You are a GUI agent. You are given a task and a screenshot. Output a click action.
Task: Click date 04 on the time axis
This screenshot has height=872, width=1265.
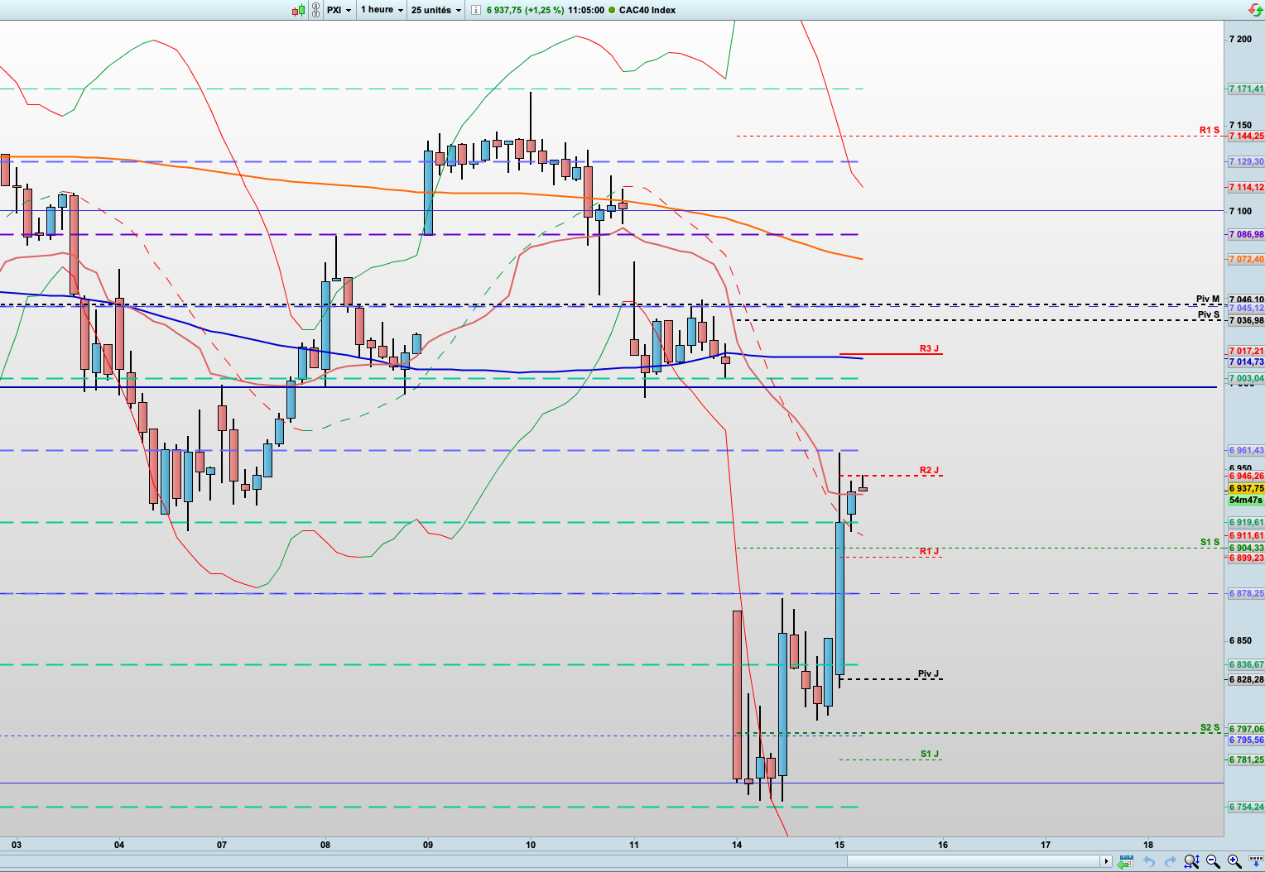pyautogui.click(x=119, y=845)
